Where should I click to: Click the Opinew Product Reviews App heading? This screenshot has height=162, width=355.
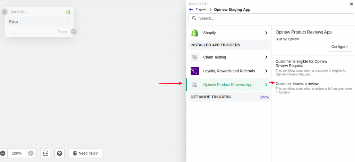click(304, 32)
